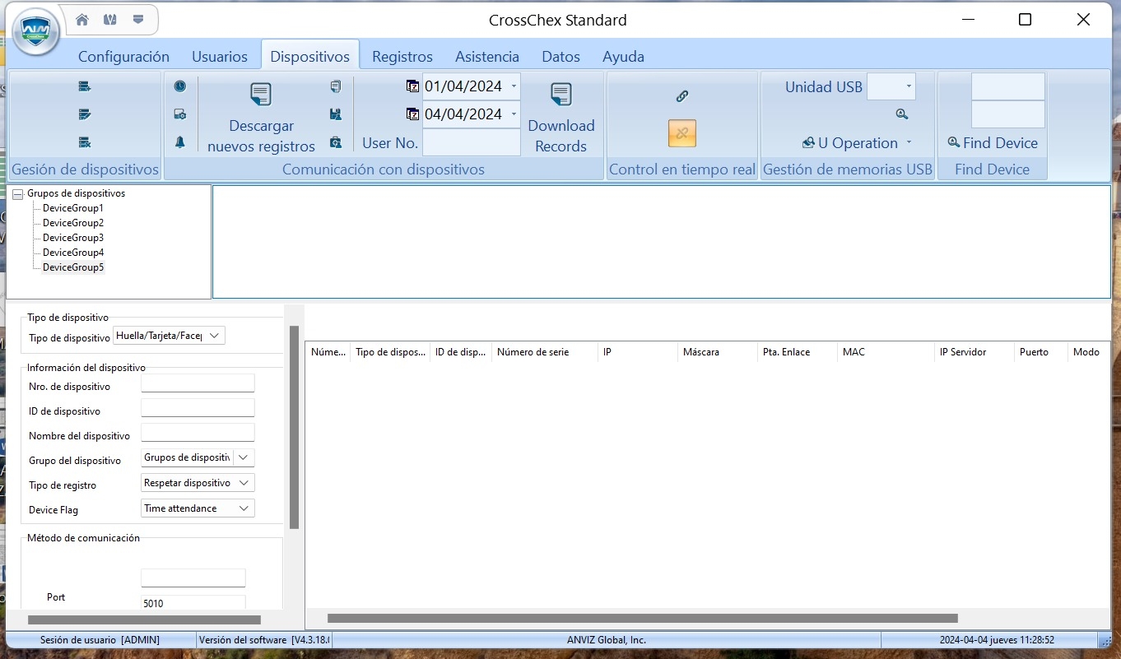Click the IP Servidor column header
This screenshot has height=659, width=1121.
tap(974, 352)
